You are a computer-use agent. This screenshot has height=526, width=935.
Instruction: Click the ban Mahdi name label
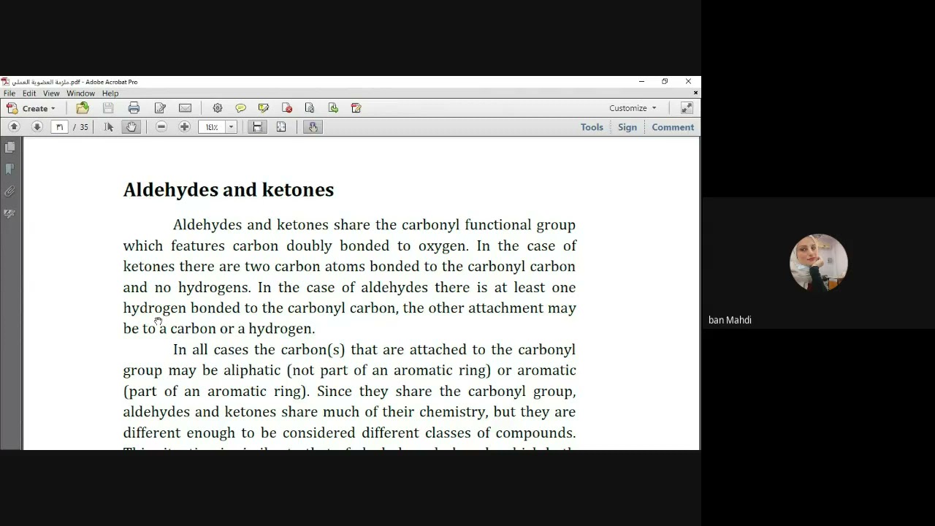pyautogui.click(x=730, y=320)
